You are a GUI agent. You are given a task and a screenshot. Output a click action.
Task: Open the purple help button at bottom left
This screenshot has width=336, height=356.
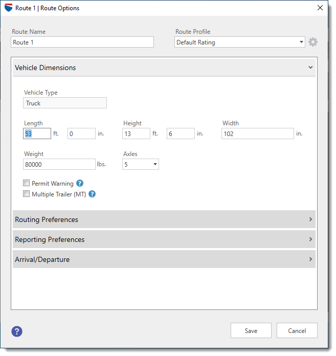pos(17,331)
